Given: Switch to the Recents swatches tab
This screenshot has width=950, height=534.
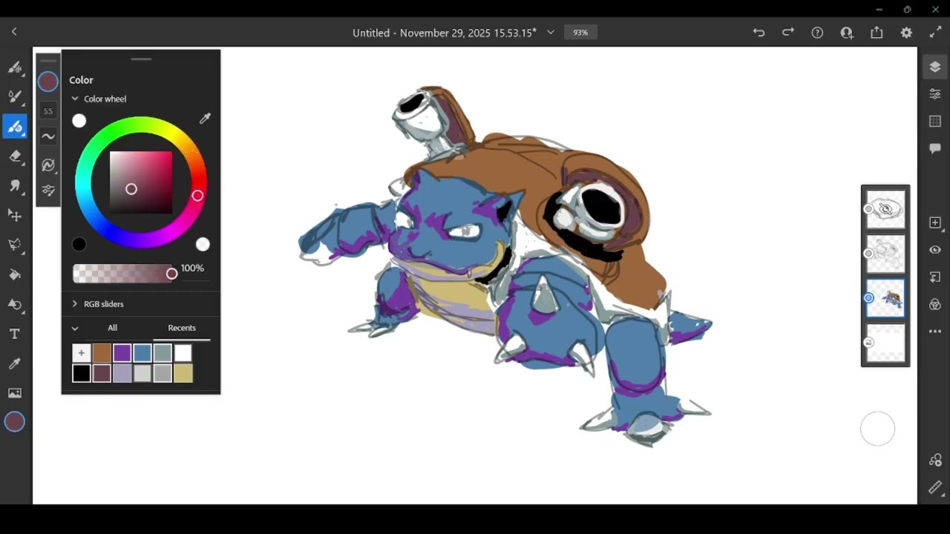Looking at the screenshot, I should (182, 328).
